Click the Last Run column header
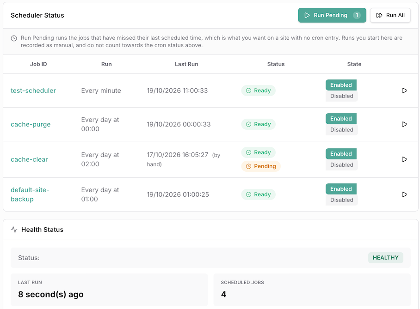The height and width of the screenshot is (309, 420). [186, 64]
